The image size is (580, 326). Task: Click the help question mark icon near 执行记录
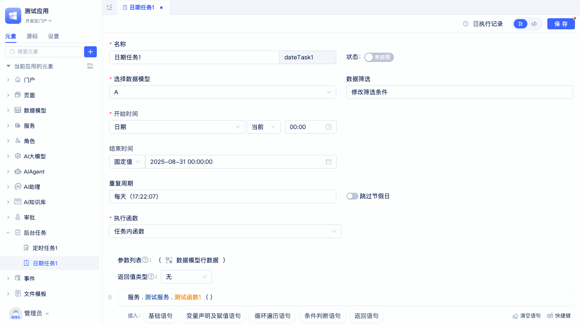tap(466, 24)
